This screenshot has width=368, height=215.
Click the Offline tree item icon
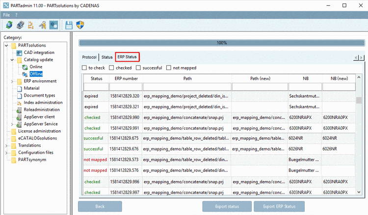(25, 74)
